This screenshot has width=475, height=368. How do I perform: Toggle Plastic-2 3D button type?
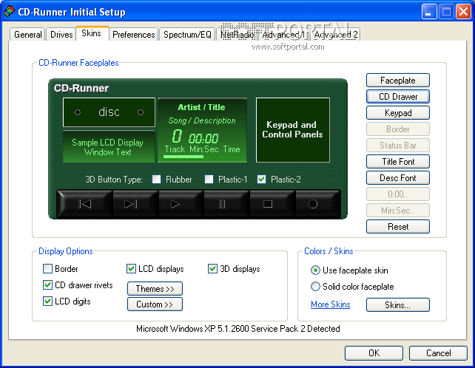(x=261, y=179)
